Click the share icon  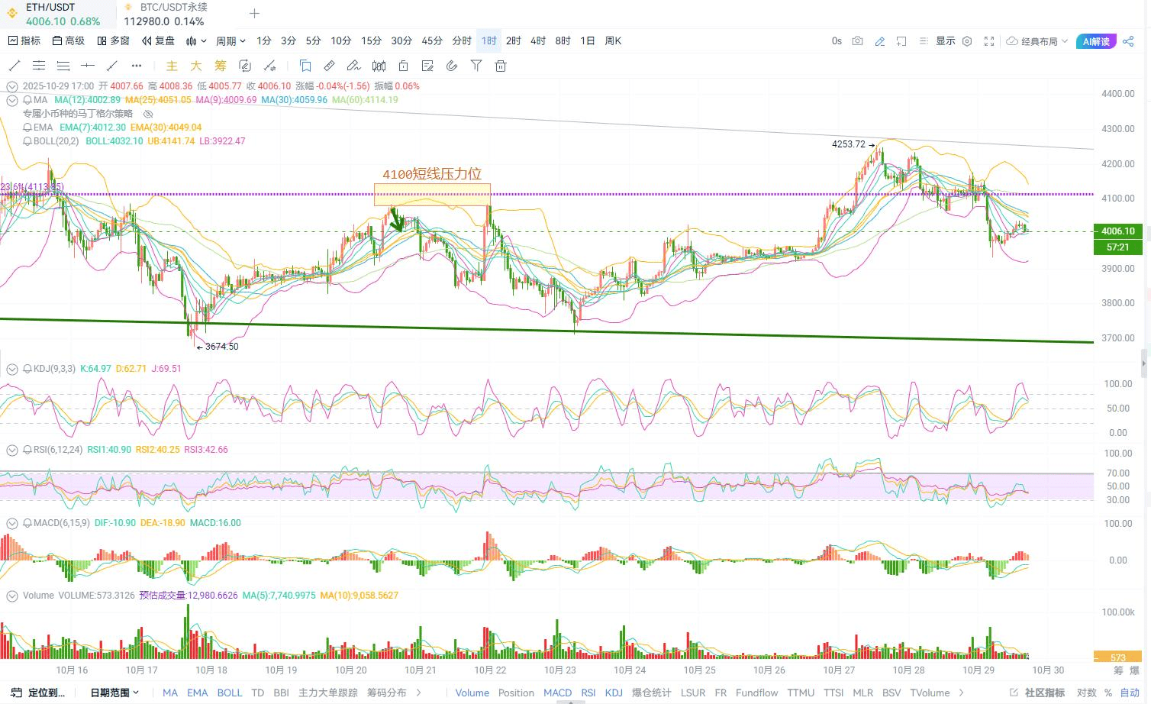point(1129,41)
